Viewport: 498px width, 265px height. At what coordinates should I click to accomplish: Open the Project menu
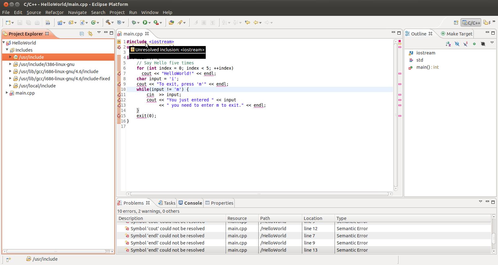(x=117, y=12)
